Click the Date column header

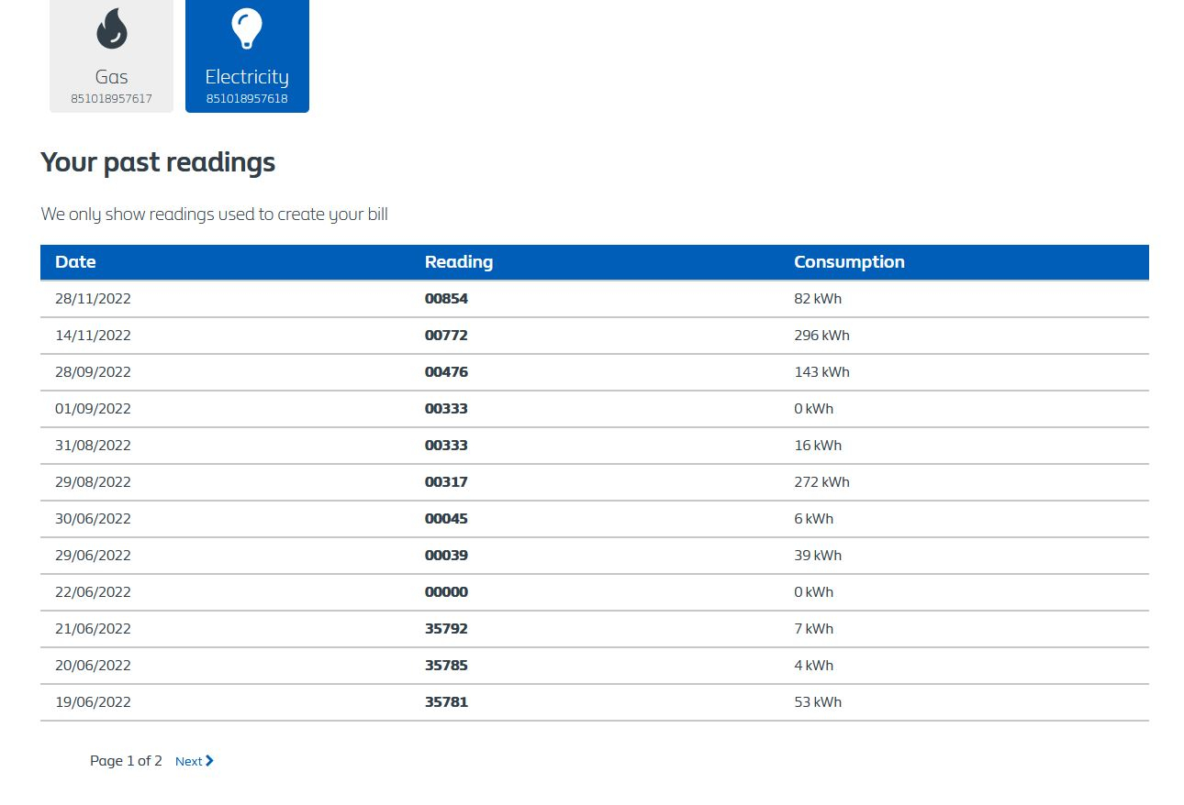tap(75, 262)
